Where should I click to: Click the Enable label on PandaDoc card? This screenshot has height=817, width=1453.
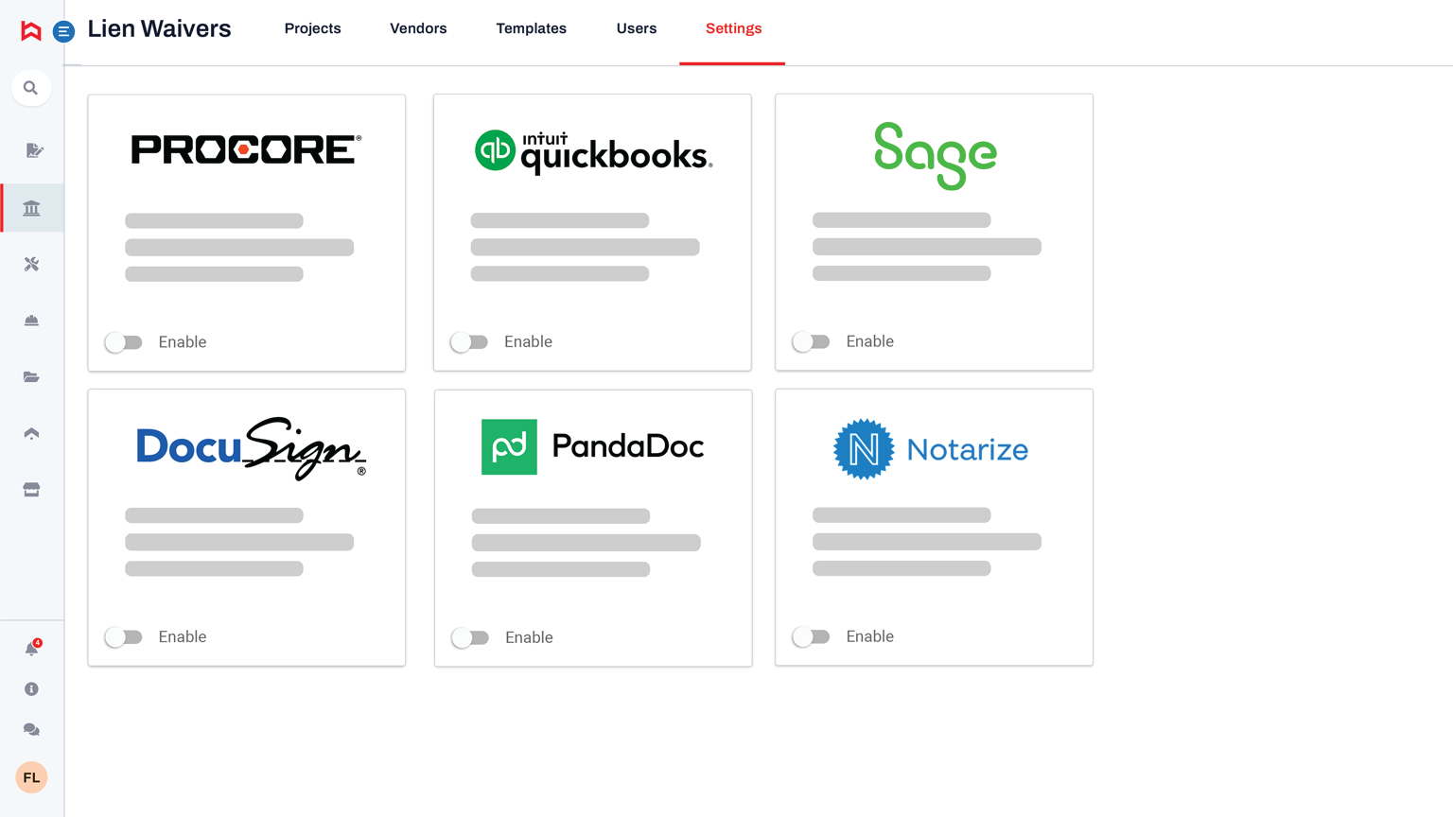coord(529,637)
